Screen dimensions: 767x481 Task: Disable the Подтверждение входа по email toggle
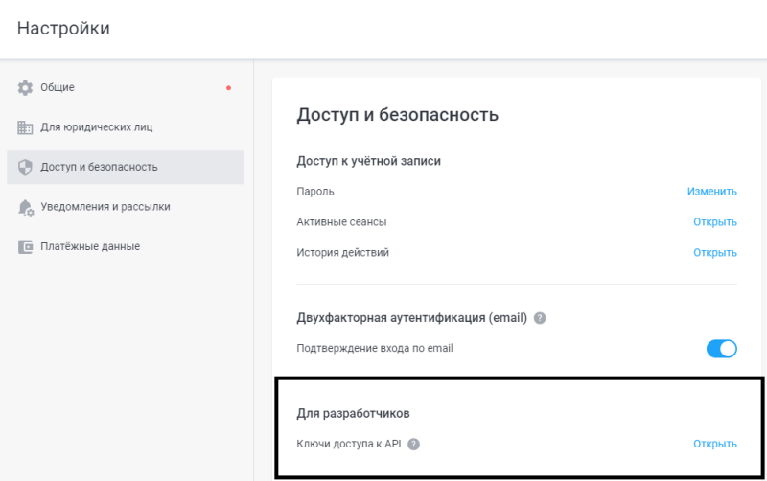721,349
